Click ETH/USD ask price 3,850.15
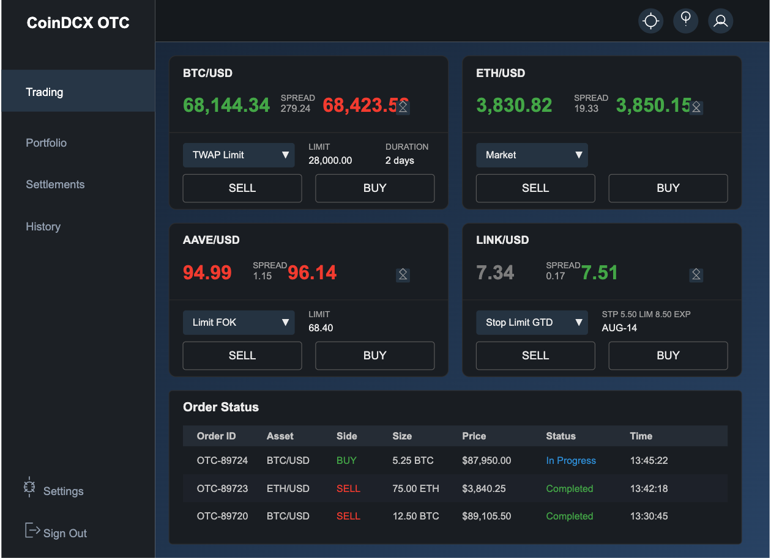This screenshot has height=558, width=771. [x=654, y=105]
